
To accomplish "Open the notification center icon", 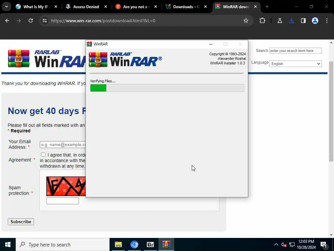I will [x=324, y=244].
